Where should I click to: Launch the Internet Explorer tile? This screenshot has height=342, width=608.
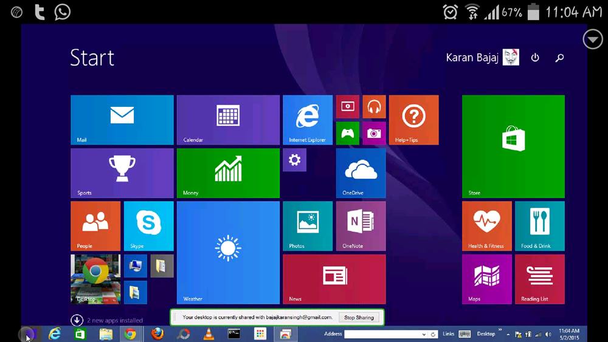308,120
